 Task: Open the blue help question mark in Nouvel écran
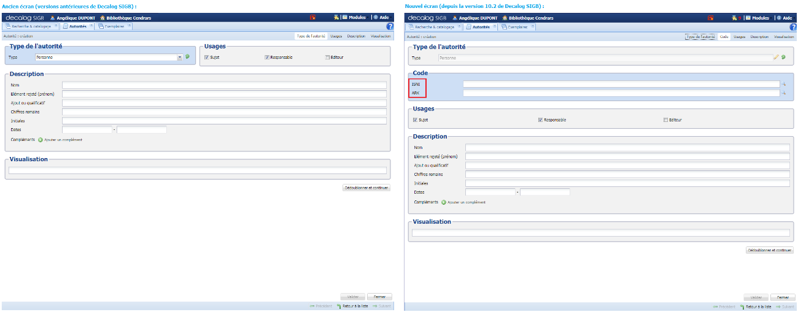793,26
